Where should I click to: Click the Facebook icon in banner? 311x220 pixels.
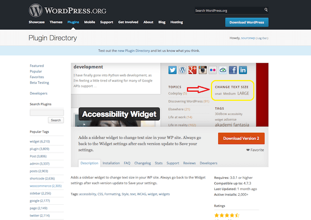(233, 70)
